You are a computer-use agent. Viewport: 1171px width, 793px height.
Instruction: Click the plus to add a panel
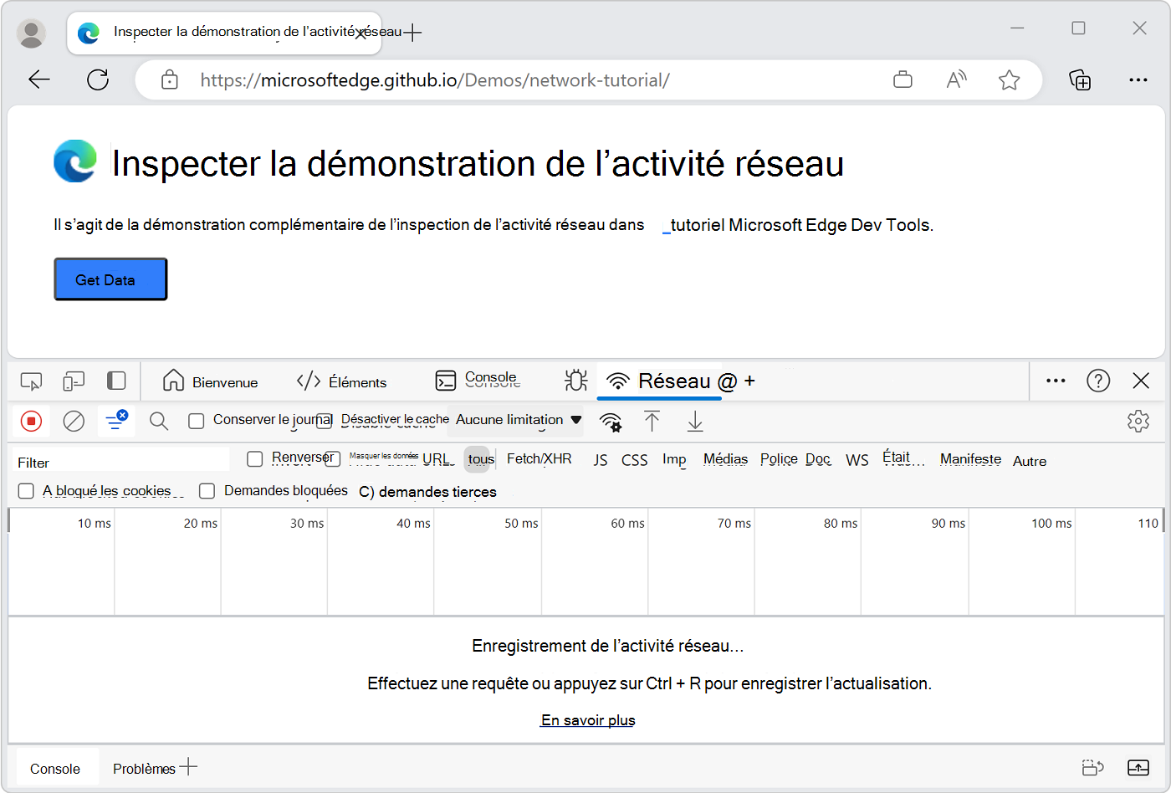point(749,381)
